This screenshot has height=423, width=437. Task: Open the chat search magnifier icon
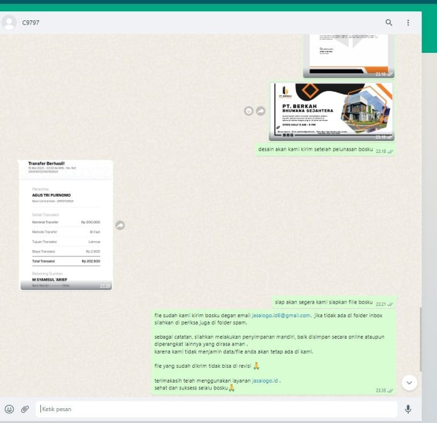coord(389,23)
